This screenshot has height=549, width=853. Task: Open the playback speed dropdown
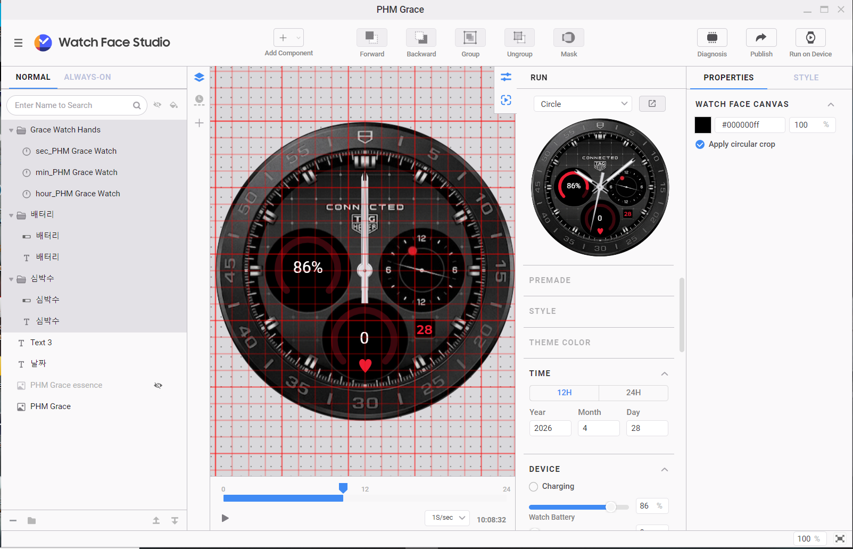point(447,518)
